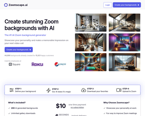Click 'Fun way to improve Zoom meetings' text
Viewport: 145px width, 116px height.
point(121,113)
